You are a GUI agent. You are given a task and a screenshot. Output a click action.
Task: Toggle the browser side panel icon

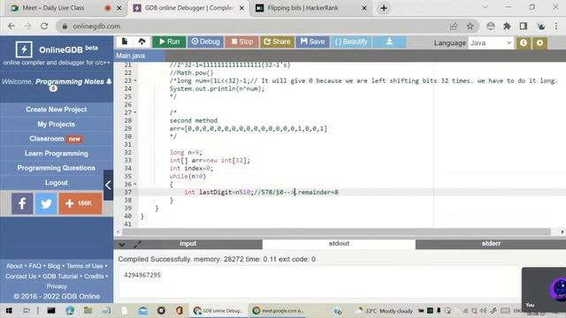(x=524, y=26)
